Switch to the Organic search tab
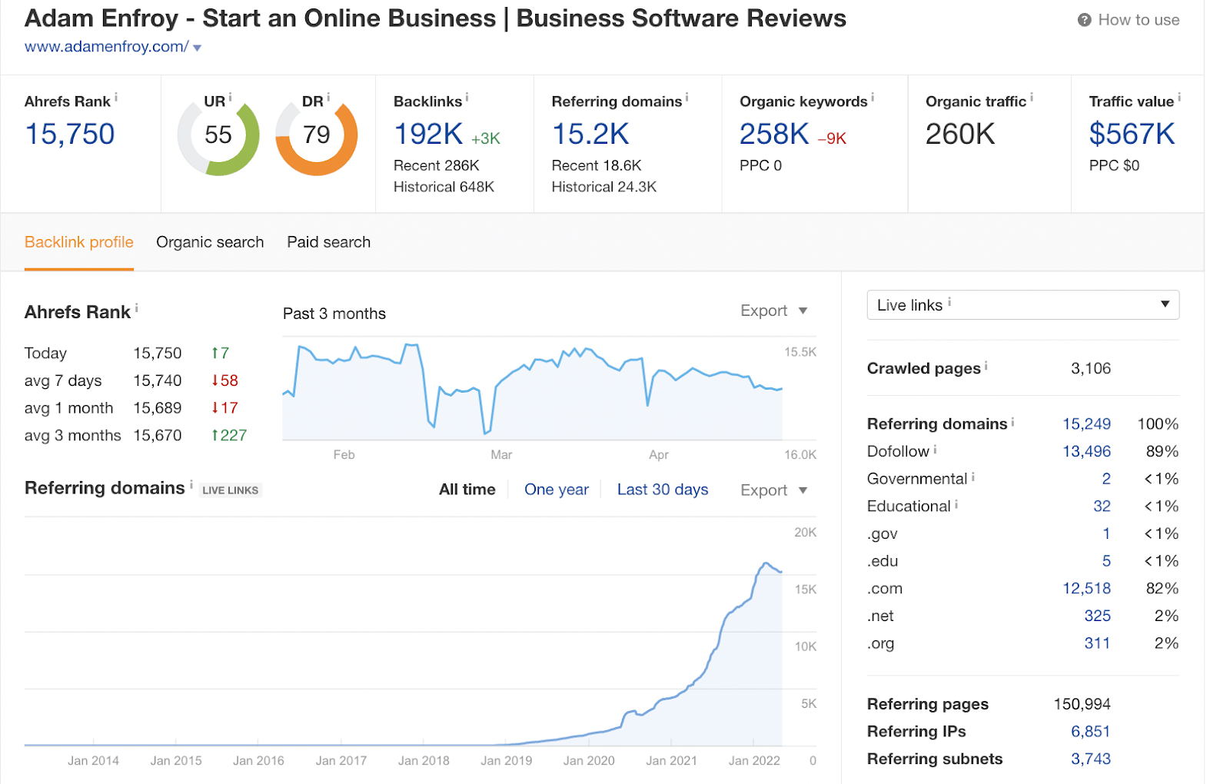Screen dimensions: 1230x784 click(x=210, y=242)
